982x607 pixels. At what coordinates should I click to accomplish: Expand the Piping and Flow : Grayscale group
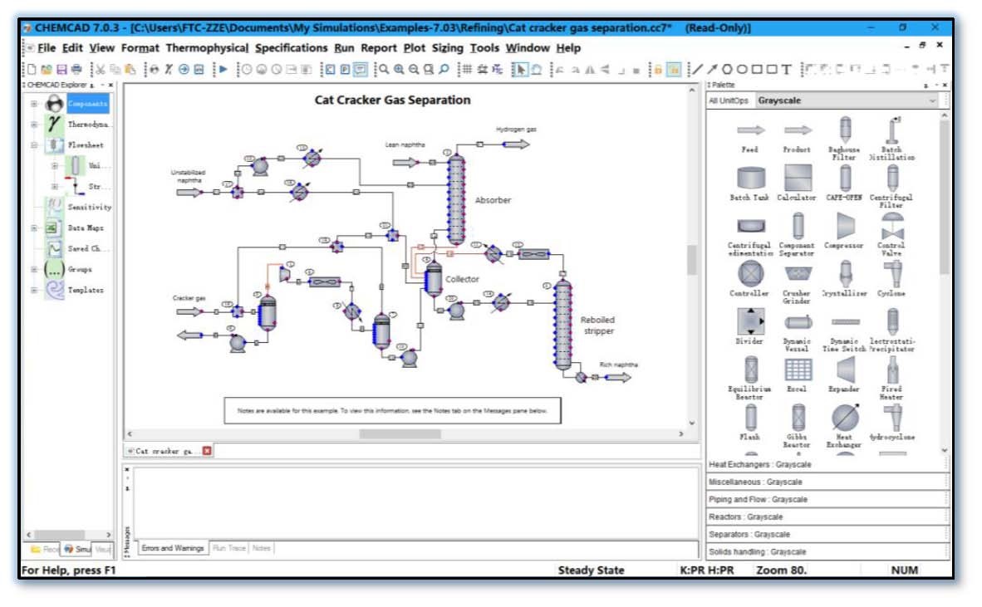827,499
